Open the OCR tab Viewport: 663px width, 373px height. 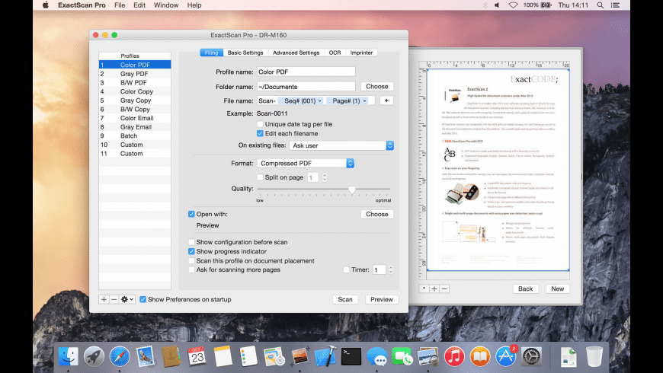click(335, 53)
